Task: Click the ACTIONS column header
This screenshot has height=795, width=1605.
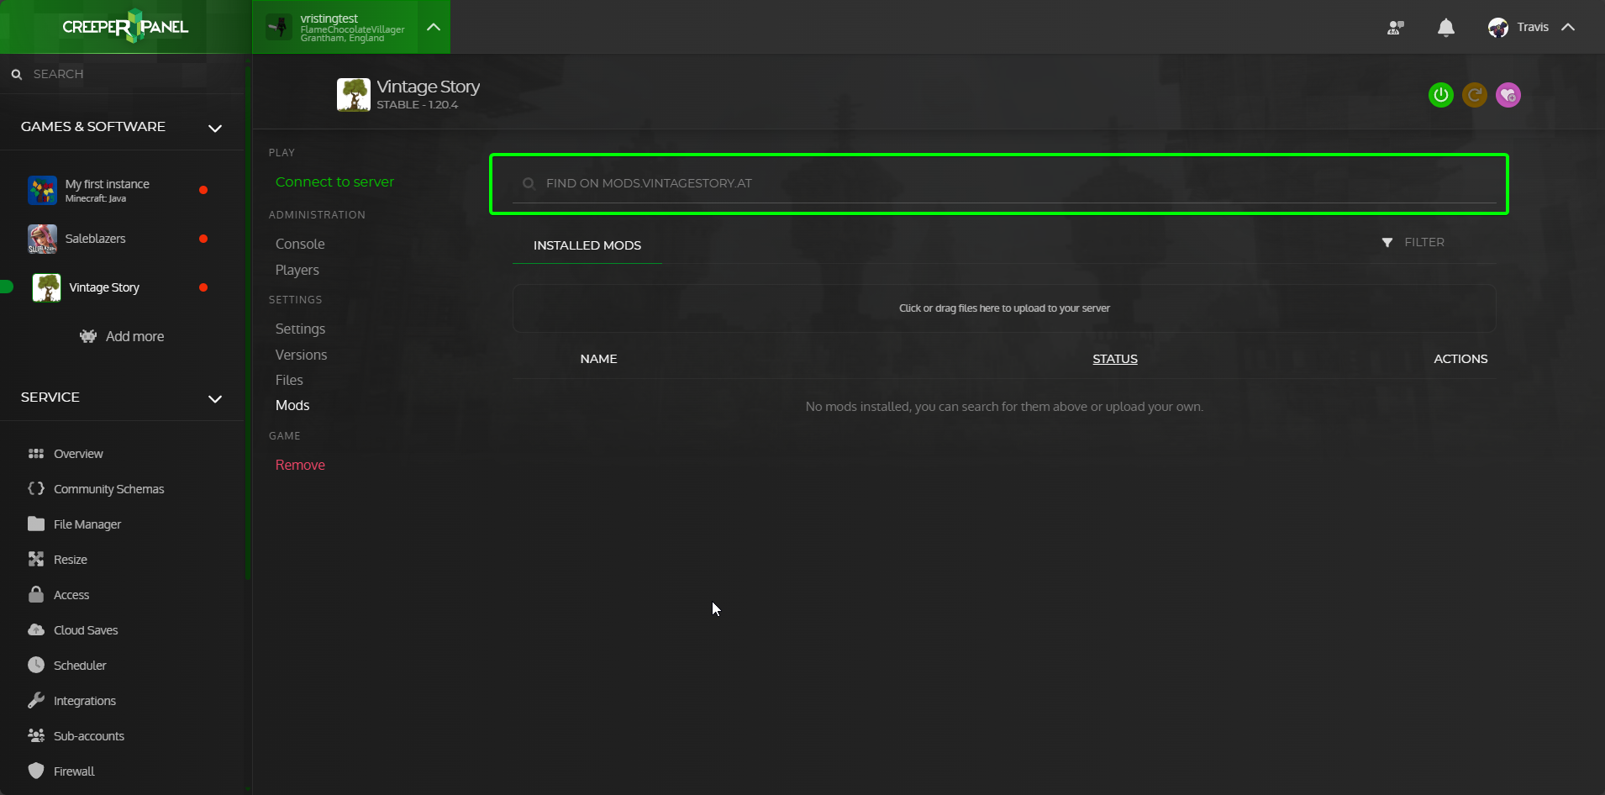Action: (x=1460, y=359)
